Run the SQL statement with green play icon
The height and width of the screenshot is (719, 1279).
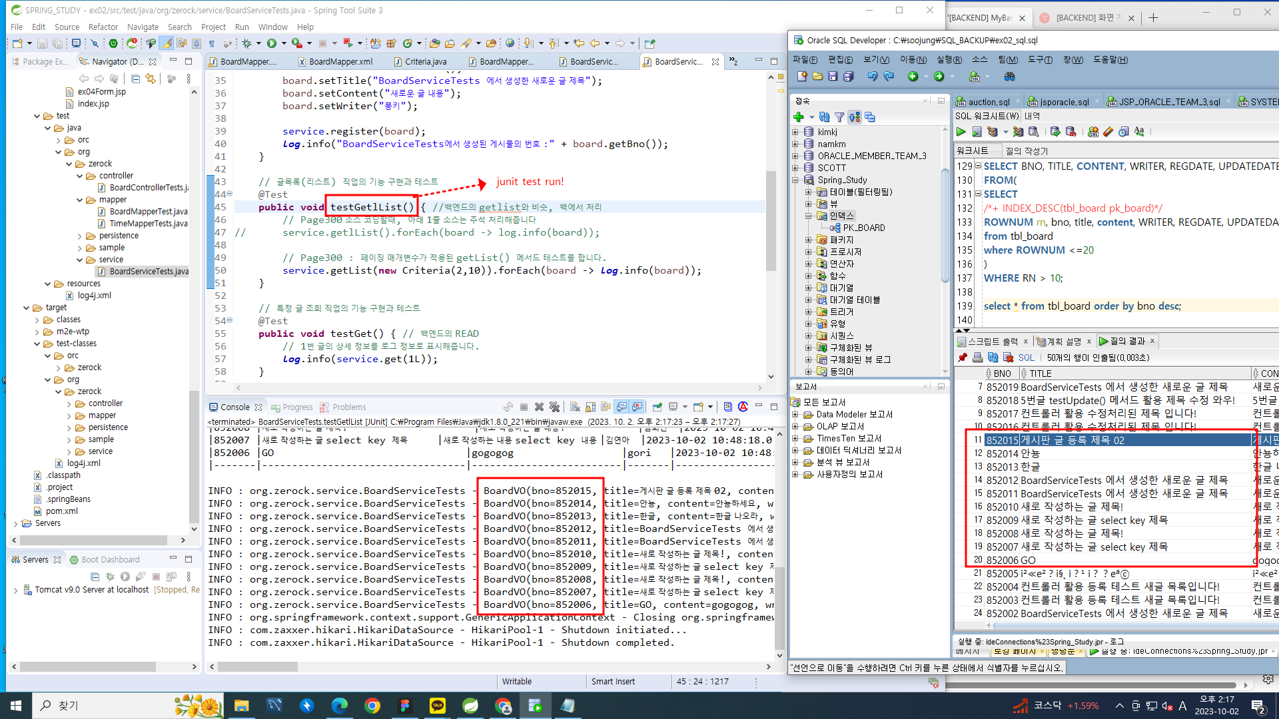coord(961,132)
